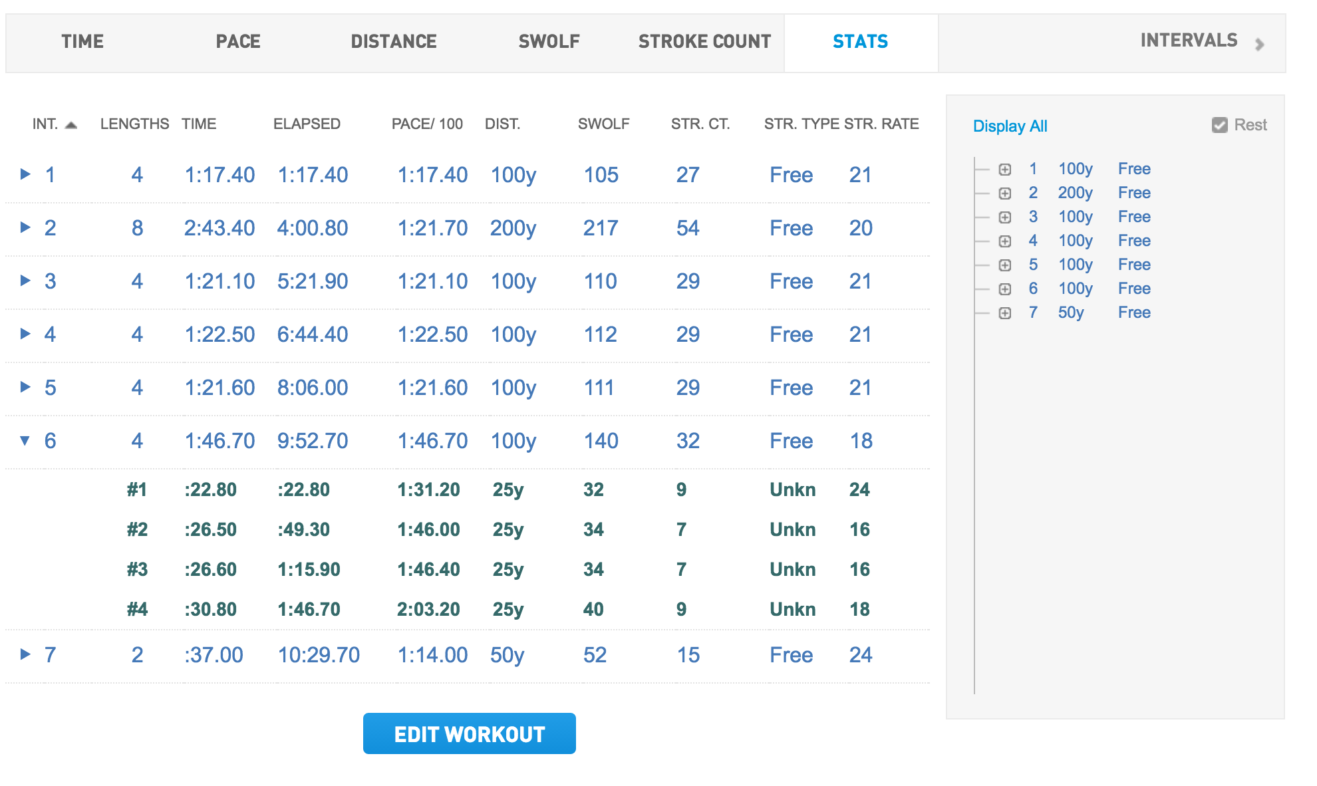The width and height of the screenshot is (1317, 786).
Task: Expand interval 7 50y plus icon
Action: click(x=1004, y=313)
